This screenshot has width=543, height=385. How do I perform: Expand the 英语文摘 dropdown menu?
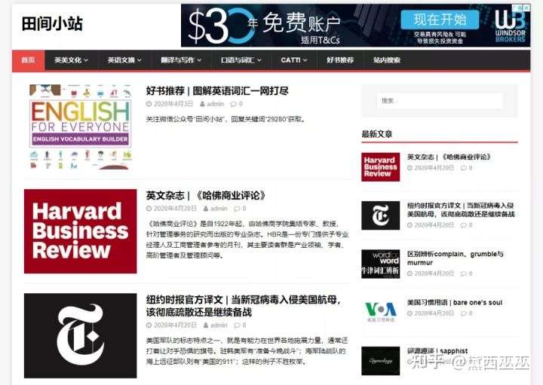tap(124, 60)
